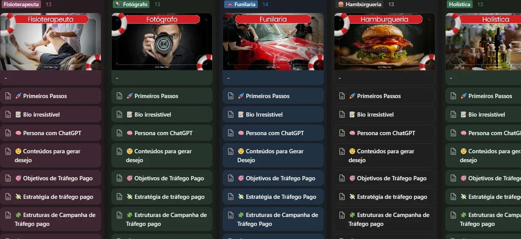The width and height of the screenshot is (521, 239).
Task: Open the Hamburgueria burger cover image
Action: pos(385,42)
